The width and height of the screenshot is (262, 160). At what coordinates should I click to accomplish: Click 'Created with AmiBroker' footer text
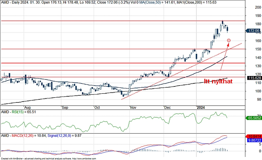point(12,159)
